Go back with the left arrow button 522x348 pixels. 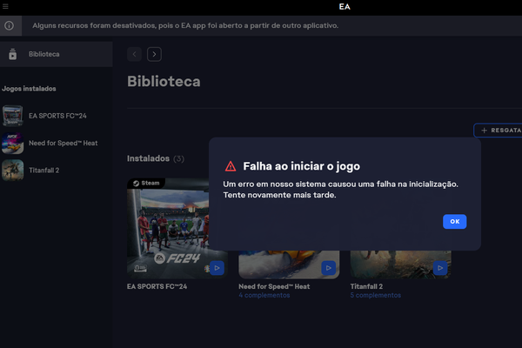[x=134, y=54]
